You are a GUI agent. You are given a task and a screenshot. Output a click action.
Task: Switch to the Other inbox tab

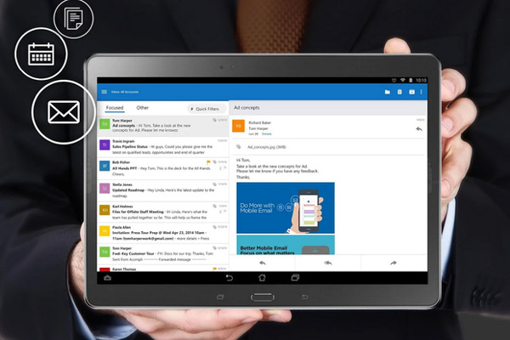click(143, 108)
